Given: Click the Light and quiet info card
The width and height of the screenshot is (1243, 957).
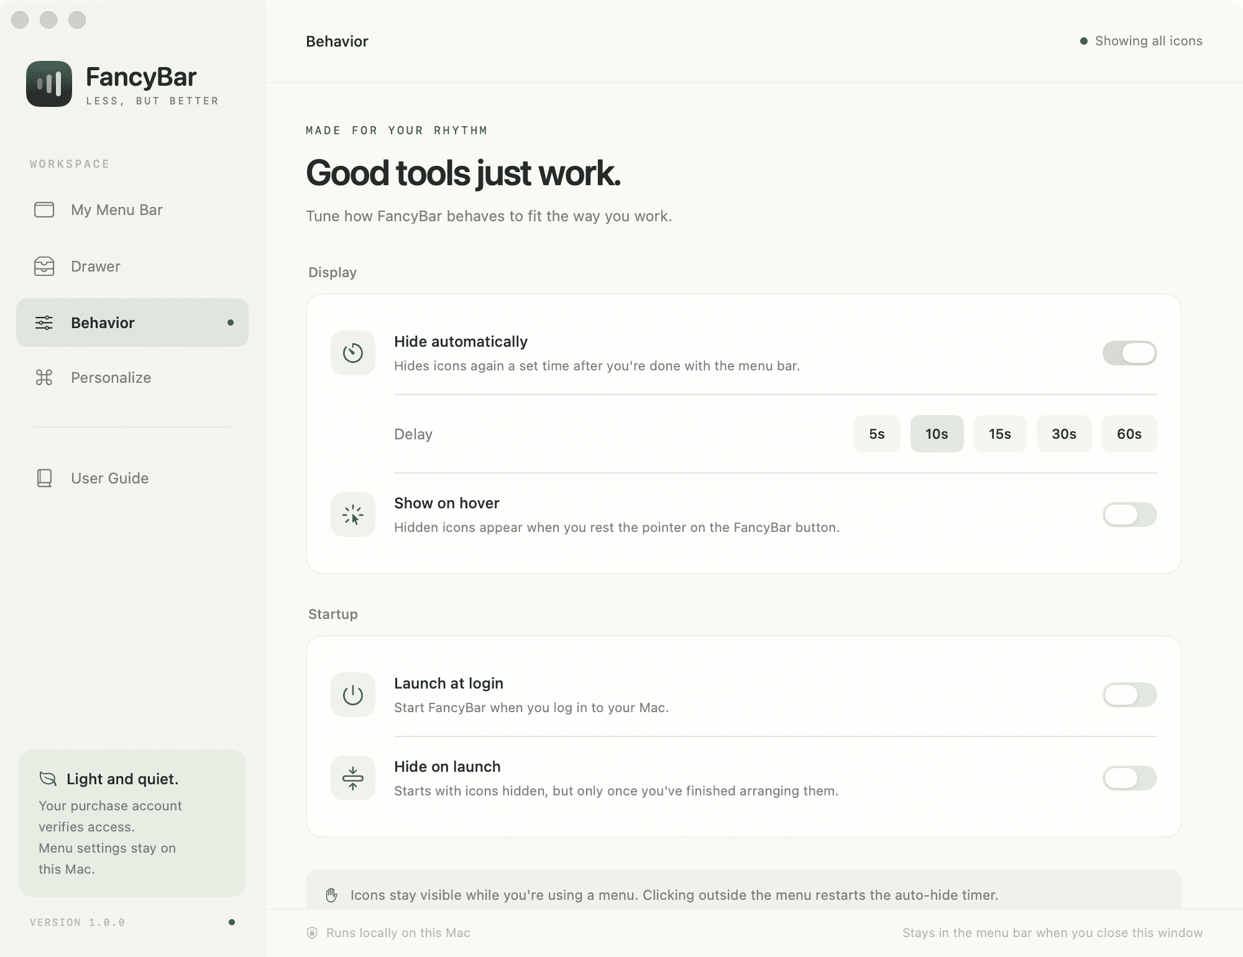Looking at the screenshot, I should point(132,823).
